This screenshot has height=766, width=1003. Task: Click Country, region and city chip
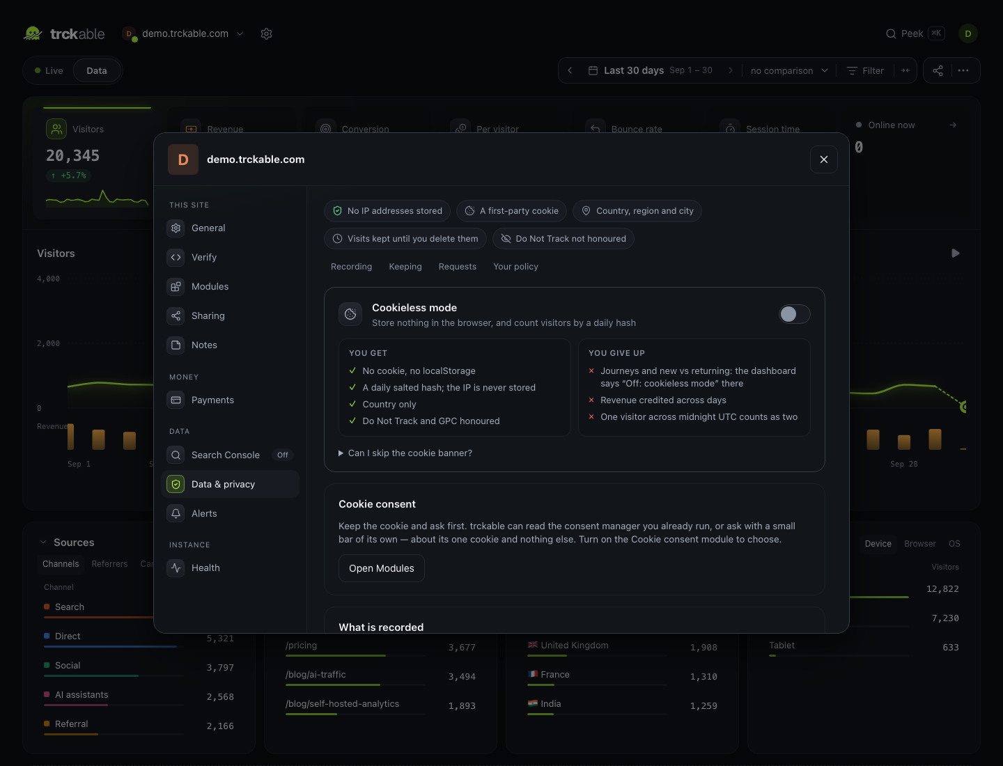(x=637, y=211)
